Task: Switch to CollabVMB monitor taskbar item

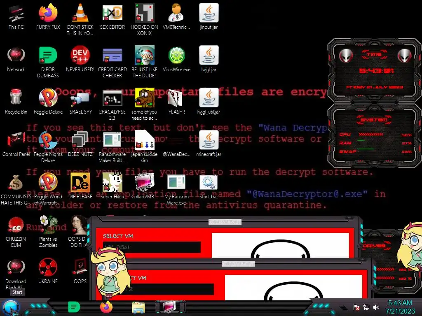Action: point(170,307)
